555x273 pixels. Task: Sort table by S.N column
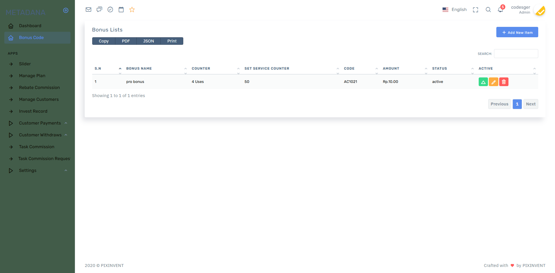coord(108,68)
